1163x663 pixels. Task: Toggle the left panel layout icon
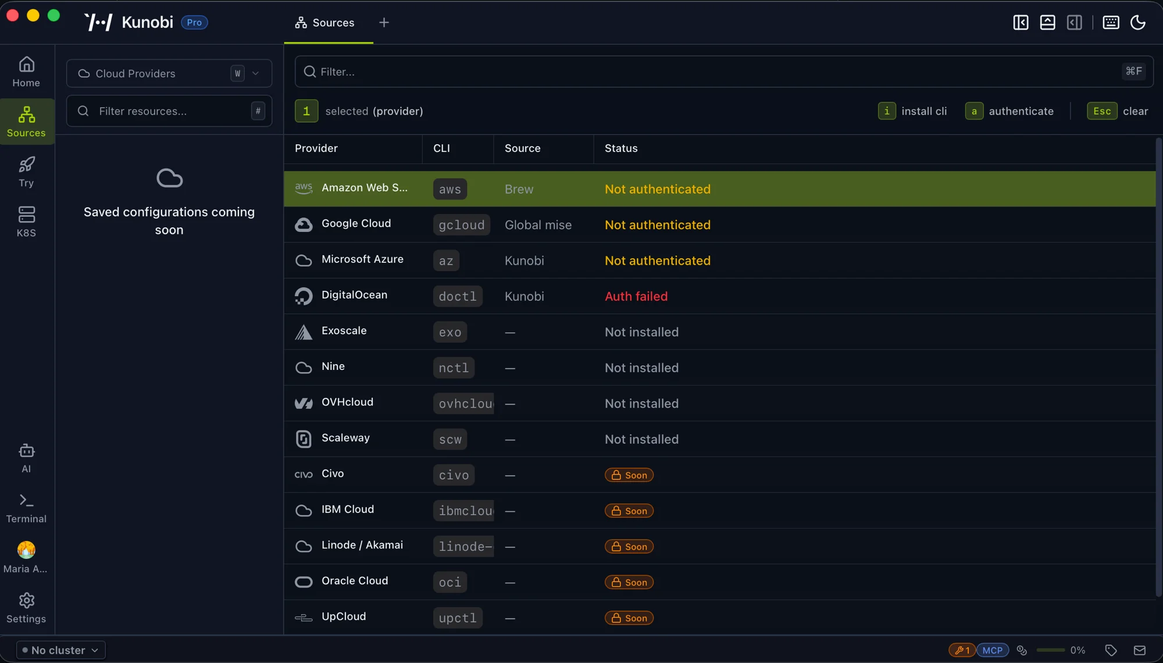click(1021, 23)
